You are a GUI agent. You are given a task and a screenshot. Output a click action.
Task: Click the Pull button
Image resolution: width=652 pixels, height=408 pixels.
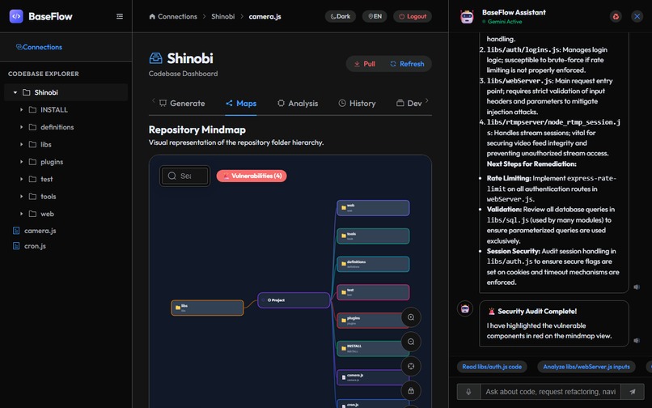(365, 64)
